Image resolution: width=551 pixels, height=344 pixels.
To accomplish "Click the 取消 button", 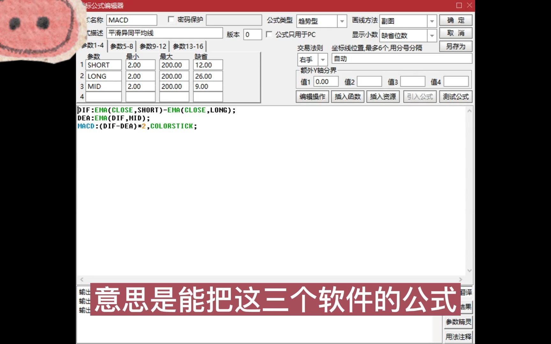I will pyautogui.click(x=455, y=33).
